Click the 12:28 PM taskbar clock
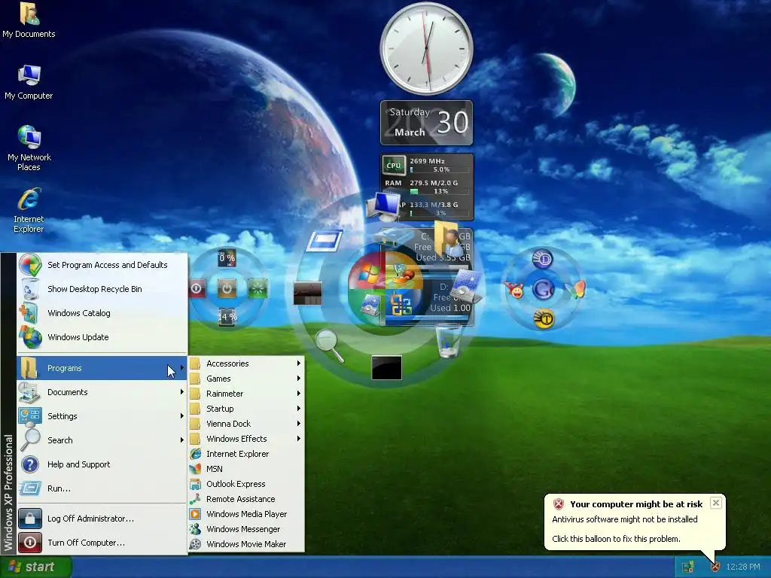Screen dimensions: 771x578 click(x=743, y=567)
